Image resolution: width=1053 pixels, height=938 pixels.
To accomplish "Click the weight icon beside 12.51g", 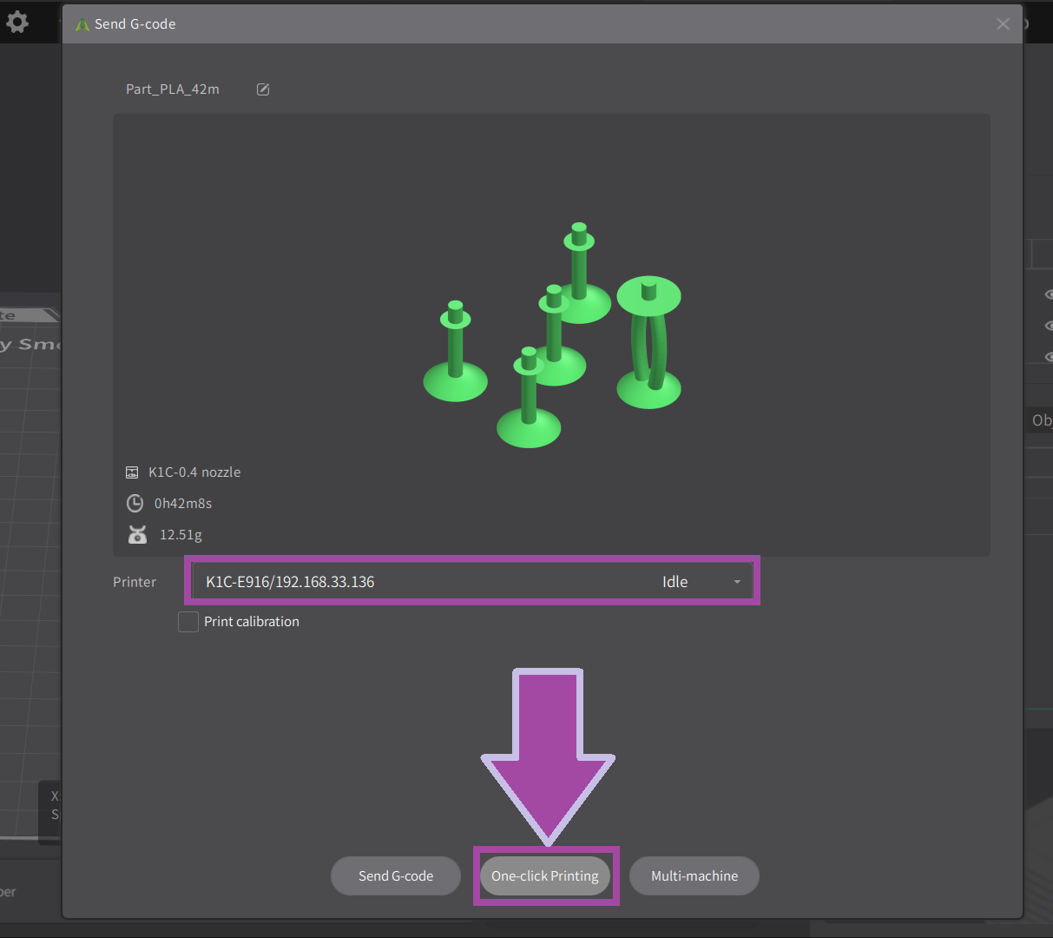I will (137, 535).
